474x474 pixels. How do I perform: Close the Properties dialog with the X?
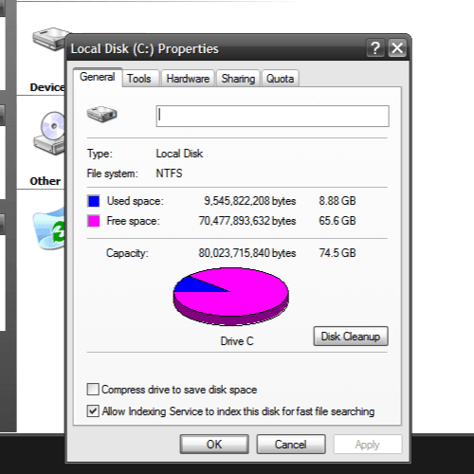[397, 48]
